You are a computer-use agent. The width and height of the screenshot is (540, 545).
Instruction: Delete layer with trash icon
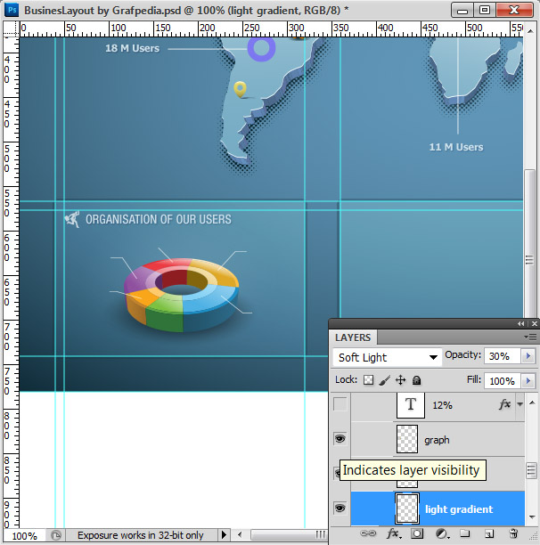click(x=513, y=533)
